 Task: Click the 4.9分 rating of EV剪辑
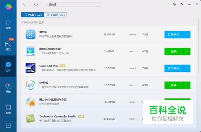[145, 85]
